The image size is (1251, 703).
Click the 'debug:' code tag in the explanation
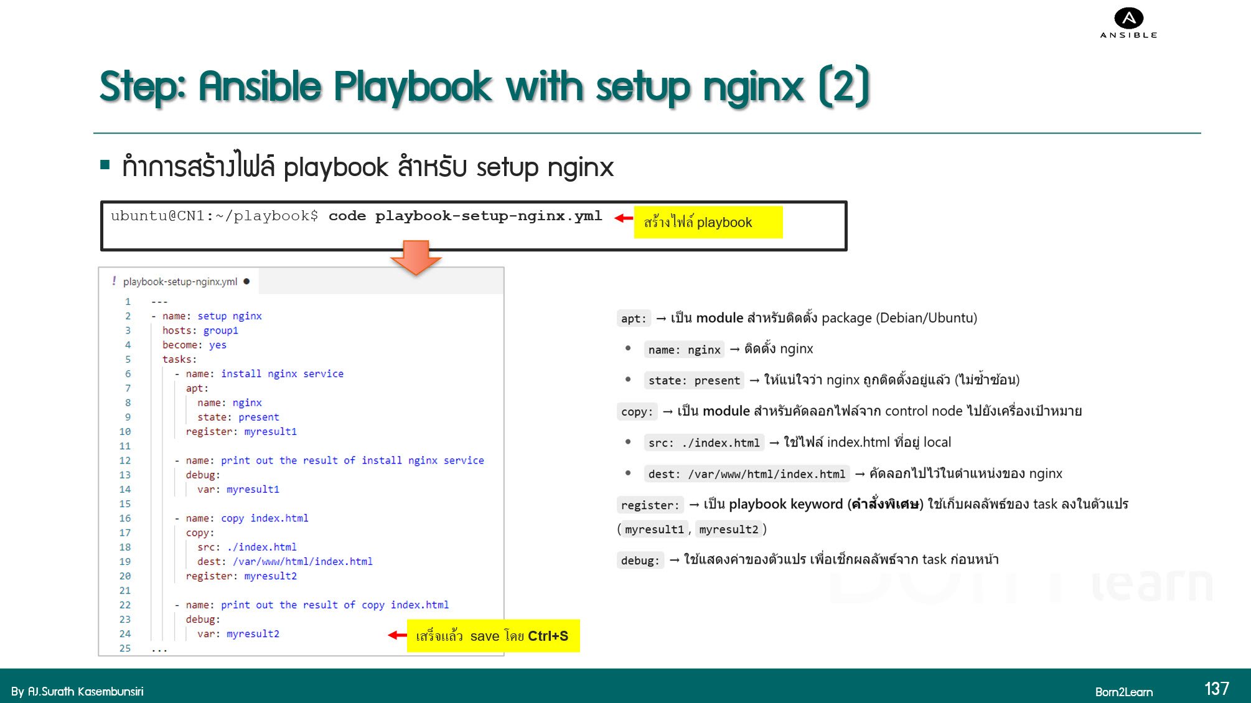pos(640,560)
